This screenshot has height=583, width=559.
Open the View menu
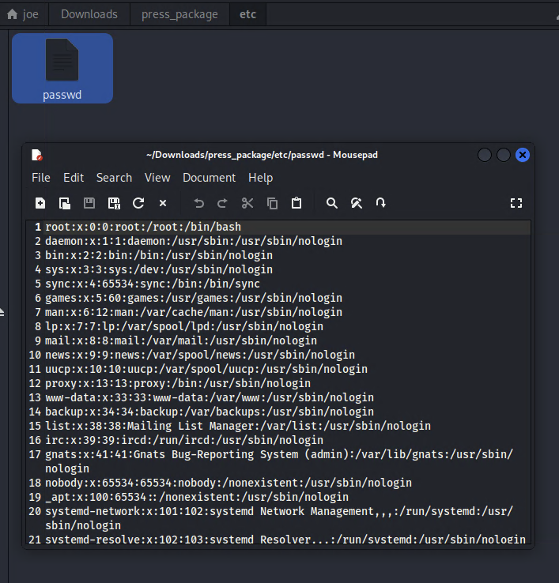click(157, 178)
